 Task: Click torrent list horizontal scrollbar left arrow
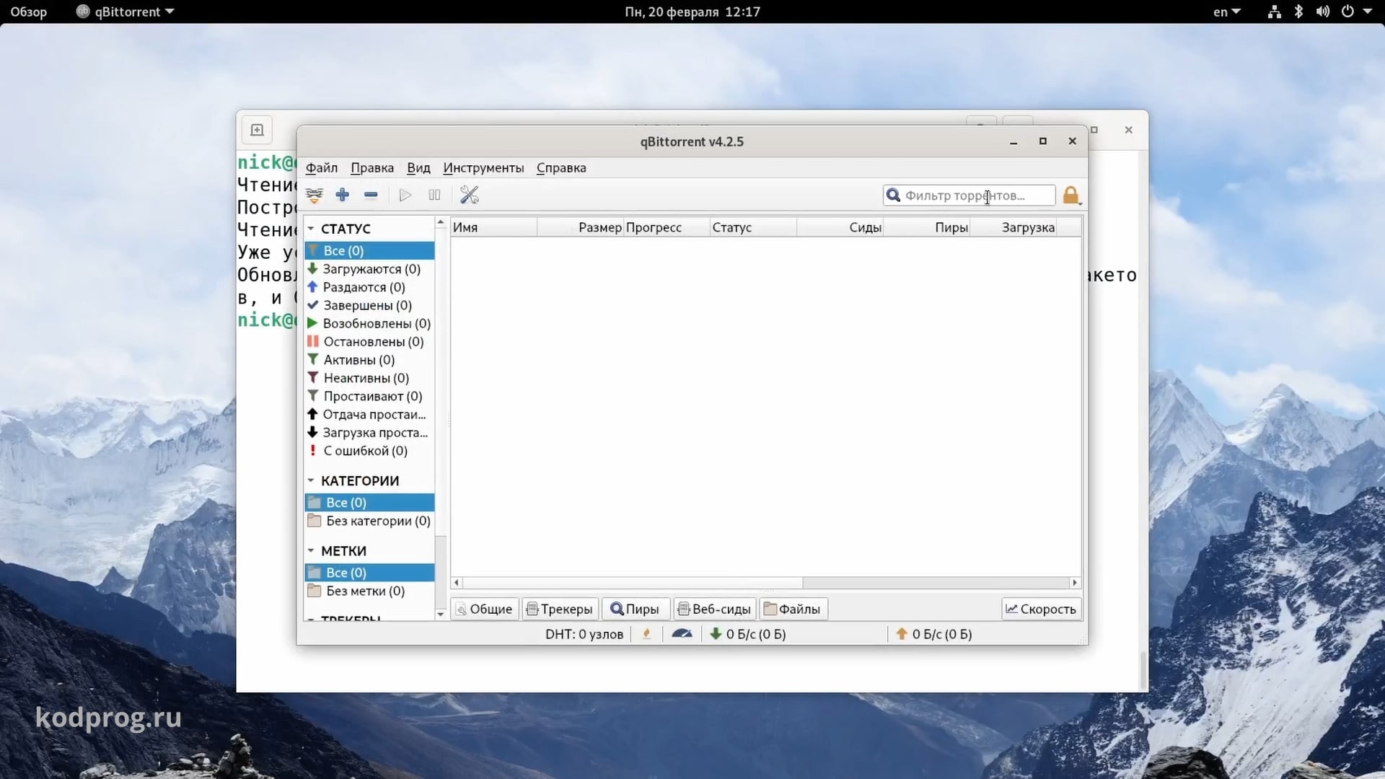457,583
